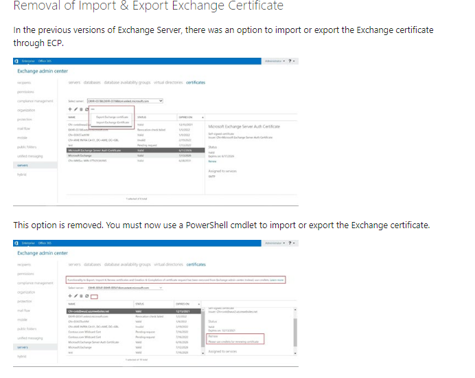475x378 pixels.
Task: Click Enterprise link in second screenshot header
Action: (x=28, y=243)
